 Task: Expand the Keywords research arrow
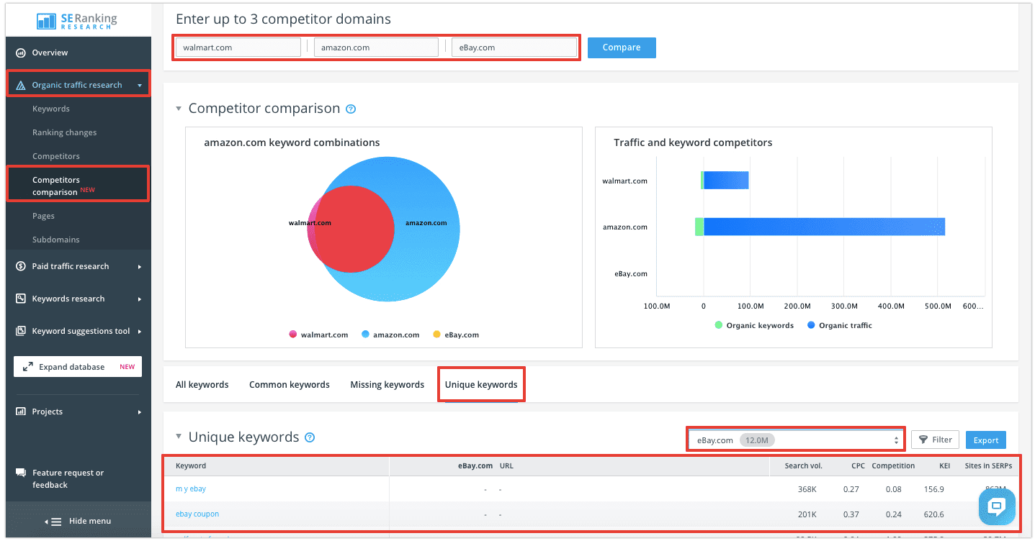coord(140,299)
